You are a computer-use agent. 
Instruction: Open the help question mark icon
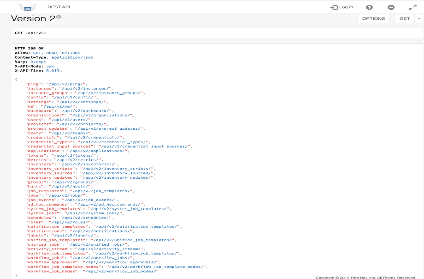click(369, 7)
